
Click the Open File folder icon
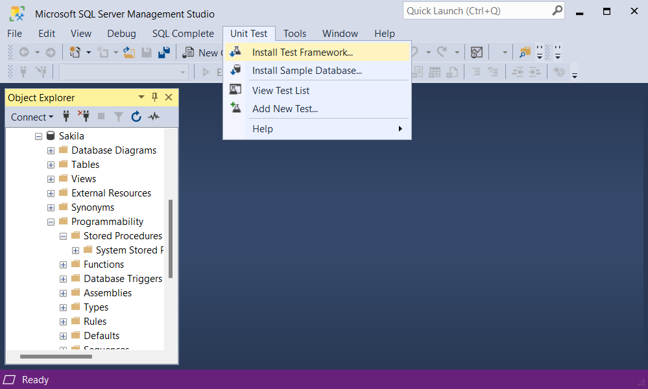coord(129,53)
